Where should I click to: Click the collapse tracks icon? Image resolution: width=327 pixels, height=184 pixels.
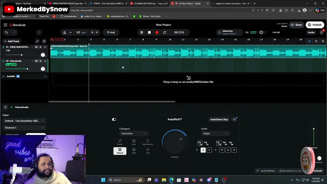click(44, 41)
